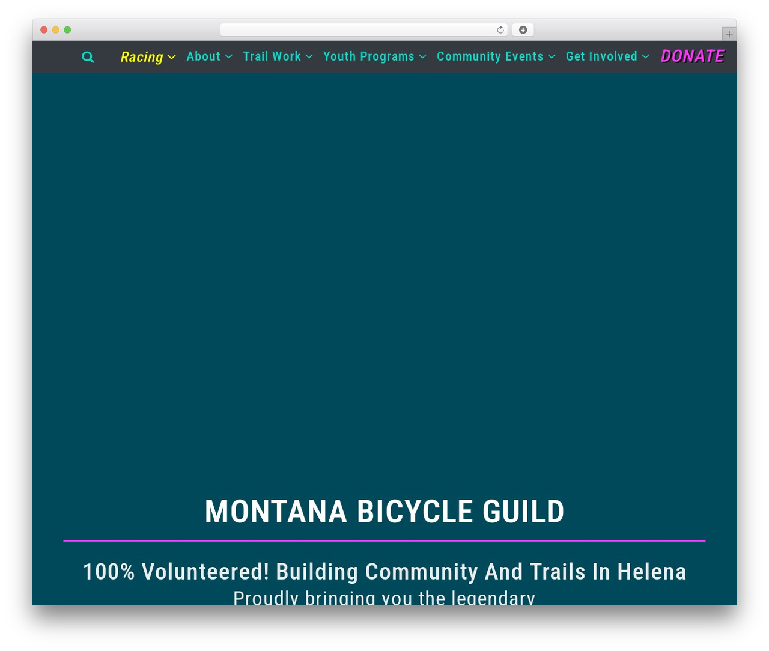
Task: Click the pink DONATE button
Action: [693, 56]
